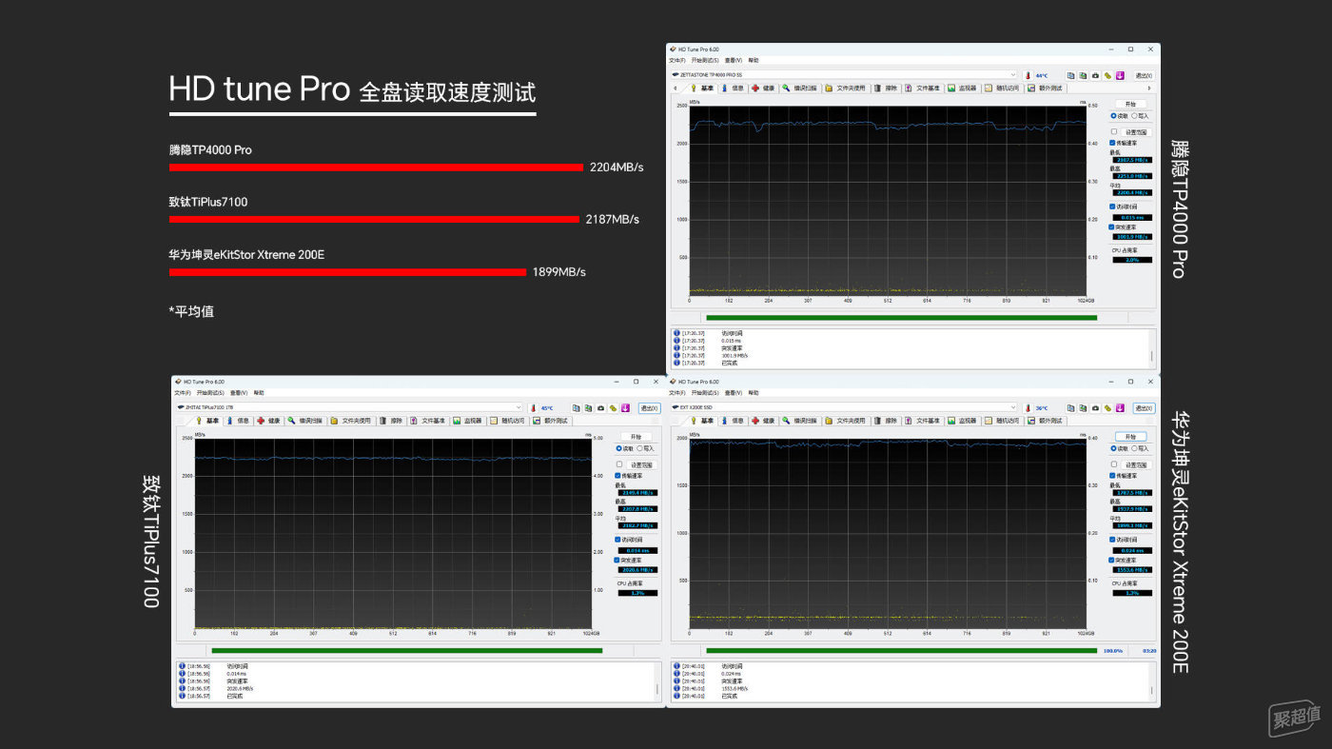Switch to 信息 tab in ZHITAI window
Screen dimensions: 1332x749
[x=239, y=421]
